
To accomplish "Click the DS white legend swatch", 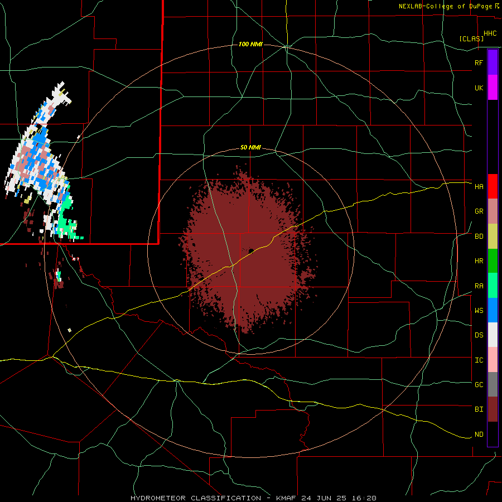I will pyautogui.click(x=493, y=335).
